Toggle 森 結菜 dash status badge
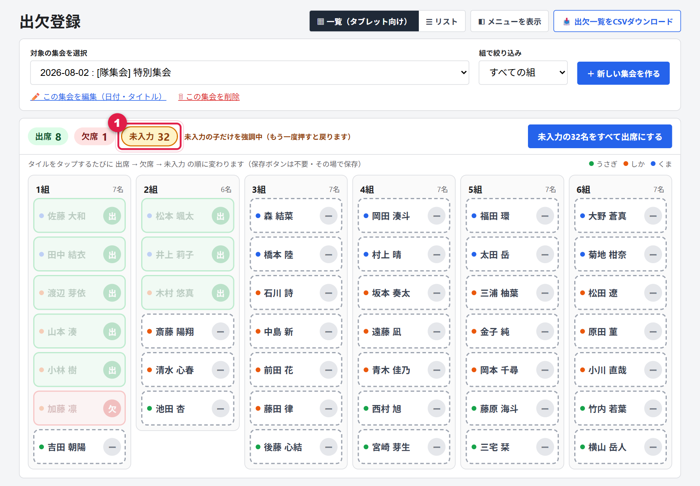This screenshot has height=486, width=700. [x=329, y=216]
